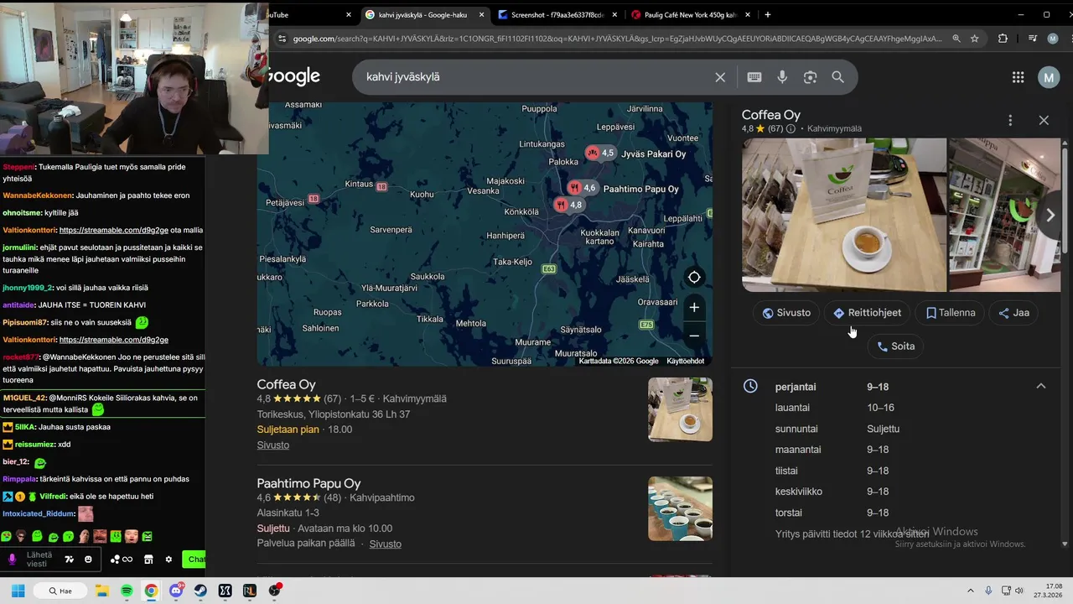Get directions with Reittiohjeet button

pos(867,313)
